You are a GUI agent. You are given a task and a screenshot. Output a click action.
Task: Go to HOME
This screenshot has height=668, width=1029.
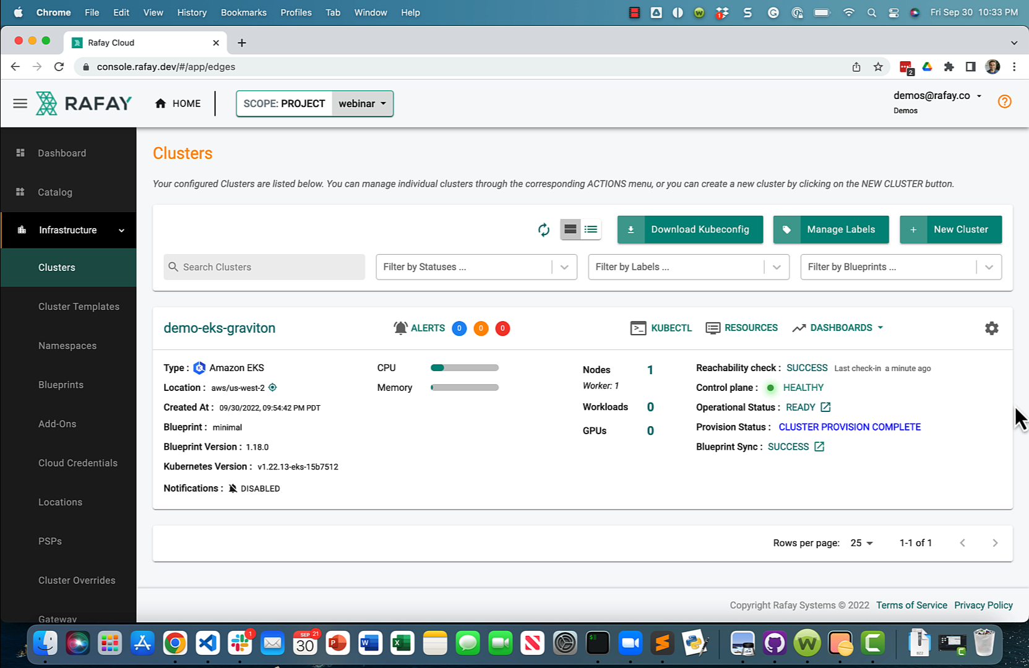[x=178, y=103]
